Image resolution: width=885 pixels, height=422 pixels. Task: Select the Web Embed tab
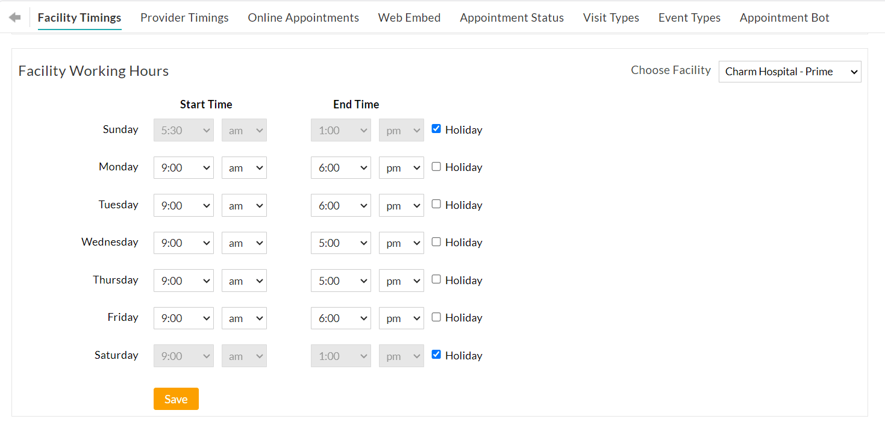[409, 17]
